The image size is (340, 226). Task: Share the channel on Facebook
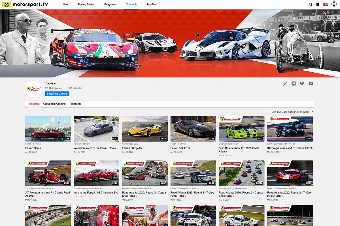[294, 83]
